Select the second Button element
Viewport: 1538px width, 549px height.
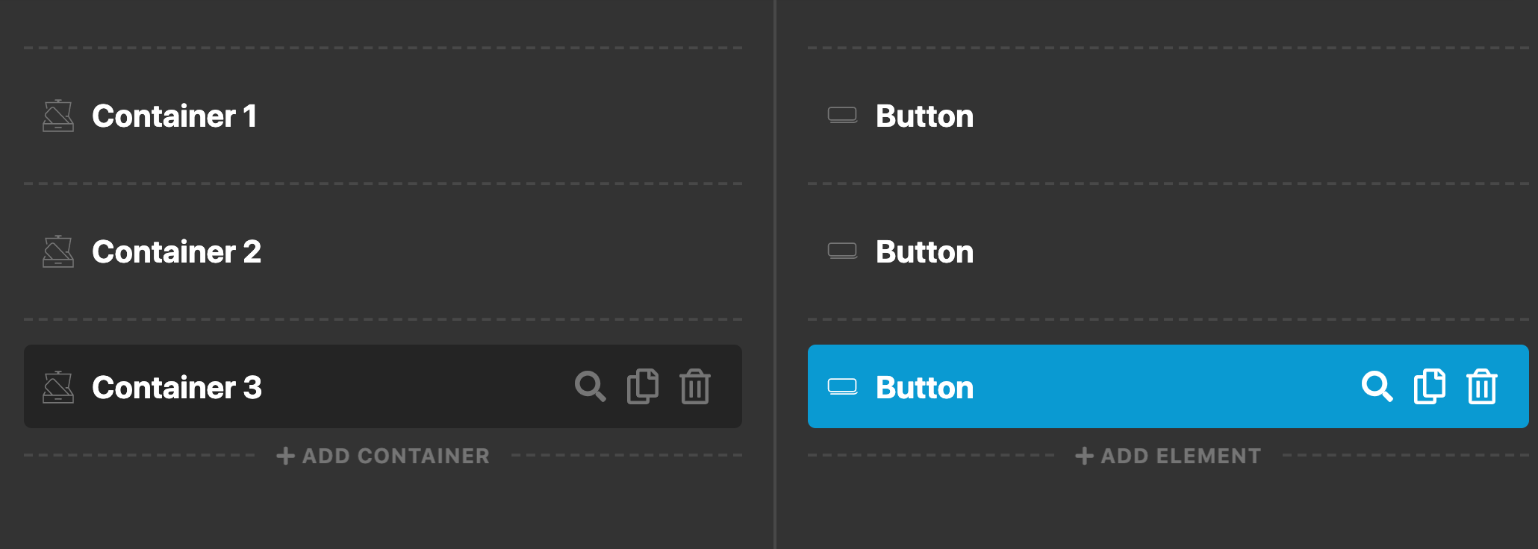pyautogui.click(x=1168, y=251)
